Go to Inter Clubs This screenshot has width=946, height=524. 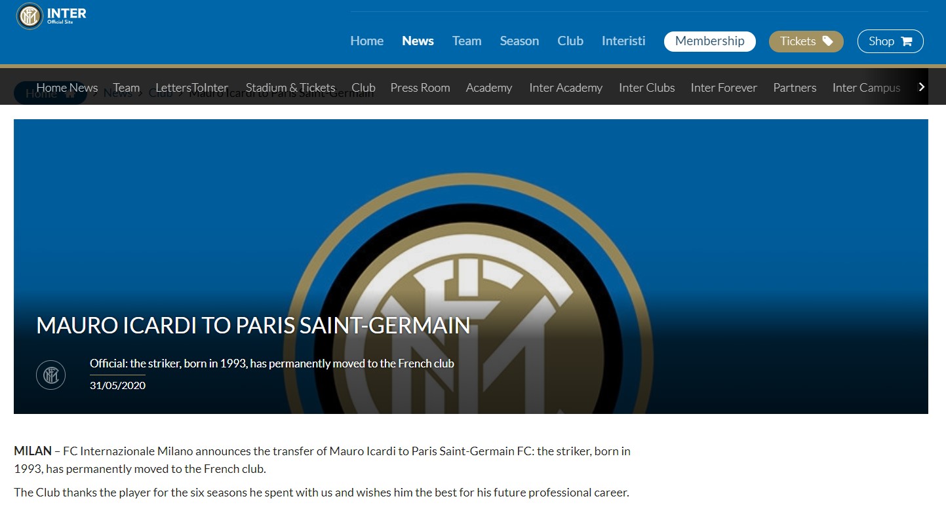(x=647, y=88)
